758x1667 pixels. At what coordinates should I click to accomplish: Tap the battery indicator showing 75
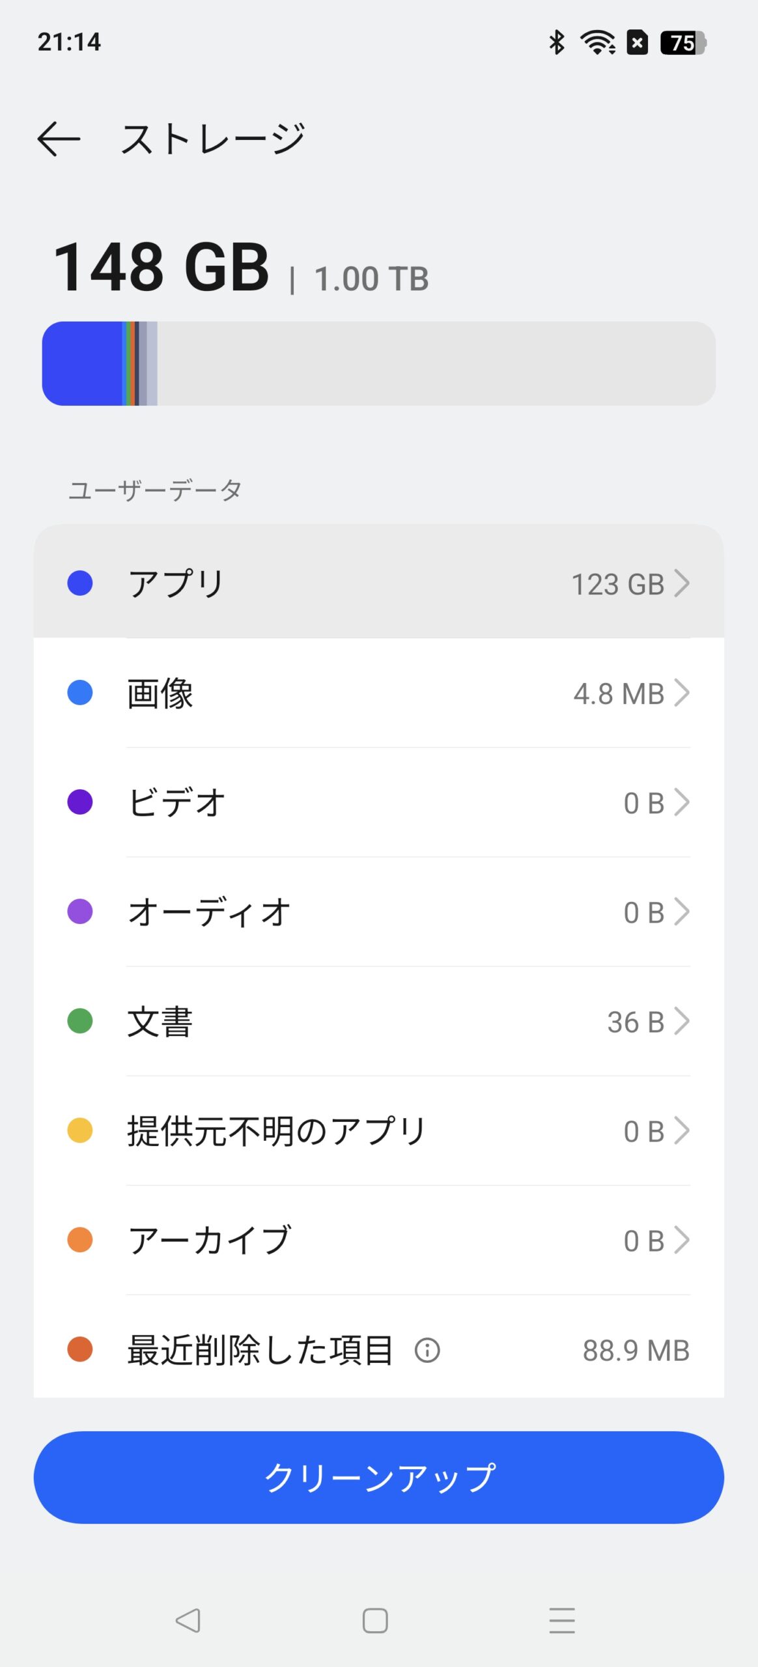point(682,43)
